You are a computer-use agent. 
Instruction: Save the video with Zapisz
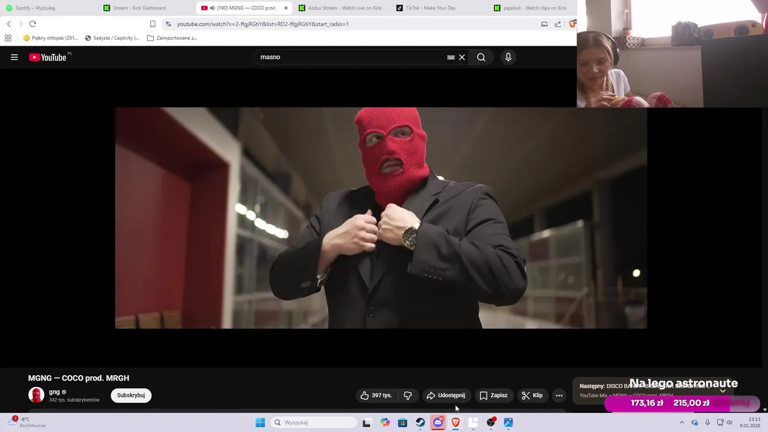493,395
